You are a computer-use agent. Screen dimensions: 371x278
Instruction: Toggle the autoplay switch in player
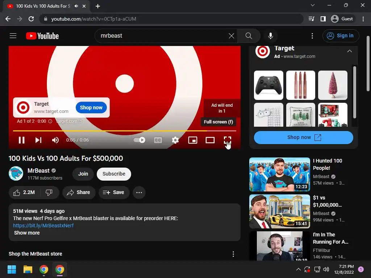(x=139, y=140)
